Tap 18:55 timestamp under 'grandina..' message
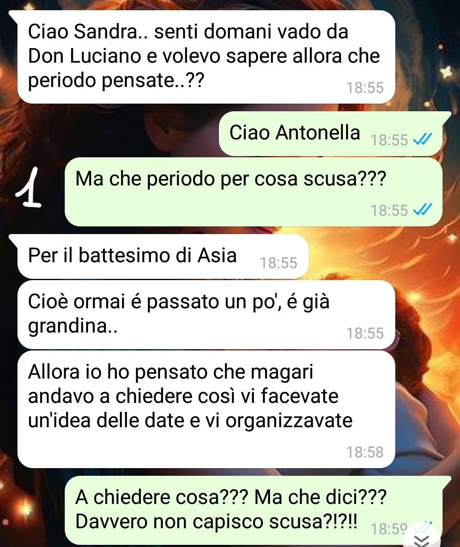This screenshot has height=547, width=460. (x=365, y=333)
